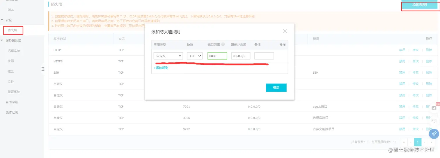Viewport: 440px width, 158px height.
Task: Open 磁盘 in the sidebar
Action: click(11, 71)
